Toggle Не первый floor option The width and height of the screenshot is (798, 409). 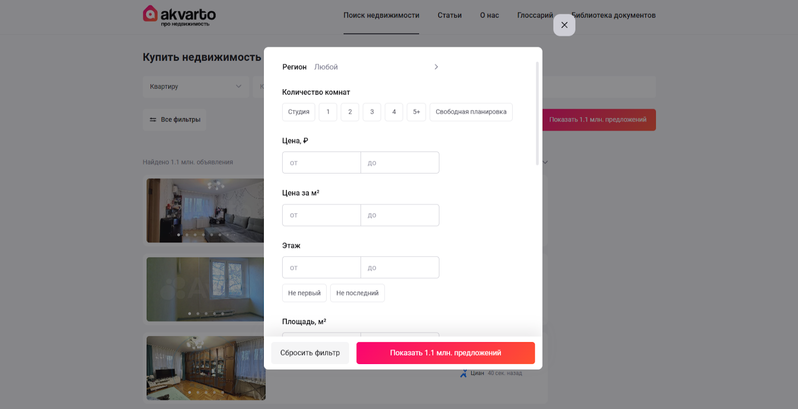coord(304,293)
